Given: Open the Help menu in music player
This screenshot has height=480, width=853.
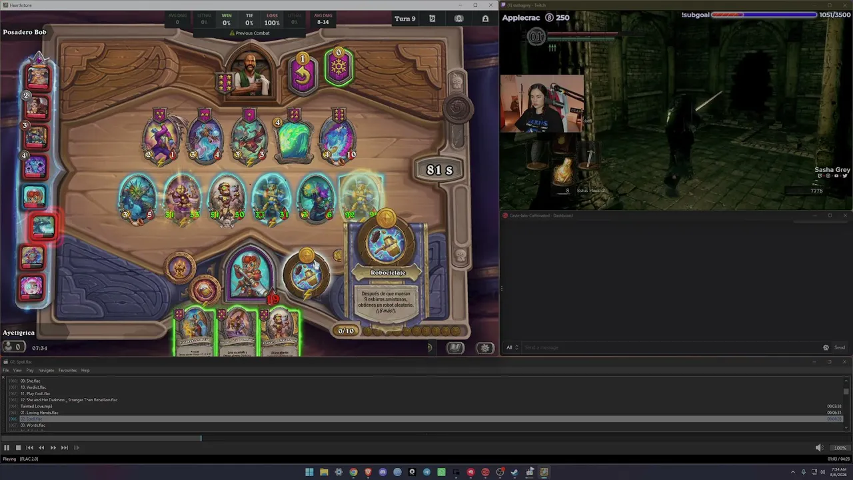Looking at the screenshot, I should 85,370.
